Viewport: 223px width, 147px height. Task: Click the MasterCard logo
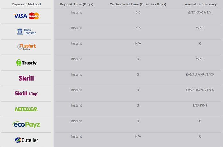(x=34, y=16)
